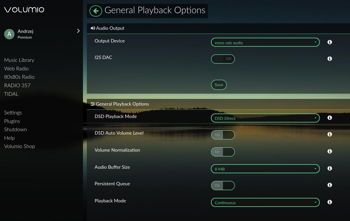Open the Audio Buffer Size dropdown
Screen dimensions: 350x221
click(265, 169)
